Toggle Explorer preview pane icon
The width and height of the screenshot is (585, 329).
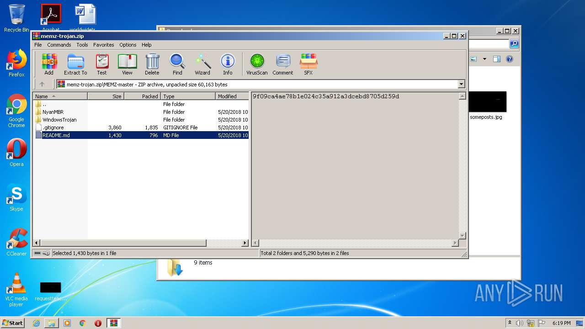497,59
